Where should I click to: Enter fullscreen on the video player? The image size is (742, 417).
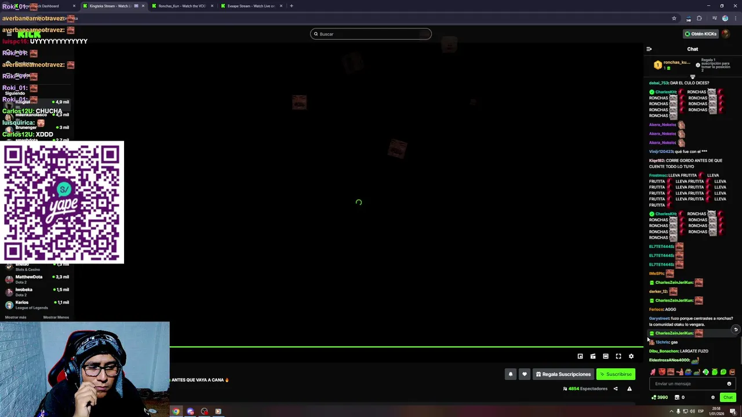619,356
